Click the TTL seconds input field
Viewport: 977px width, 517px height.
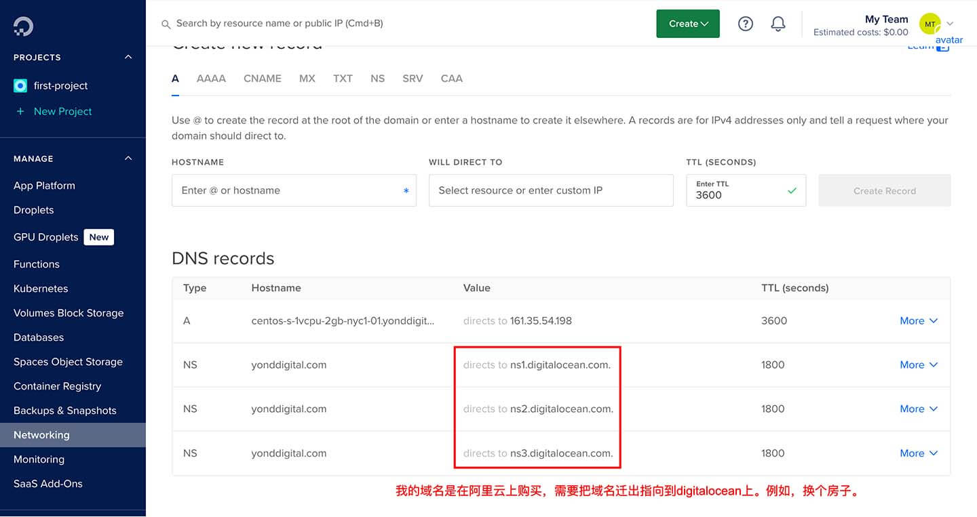coord(746,190)
